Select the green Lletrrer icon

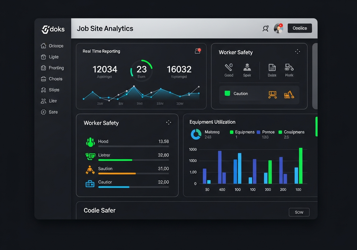click(90, 156)
